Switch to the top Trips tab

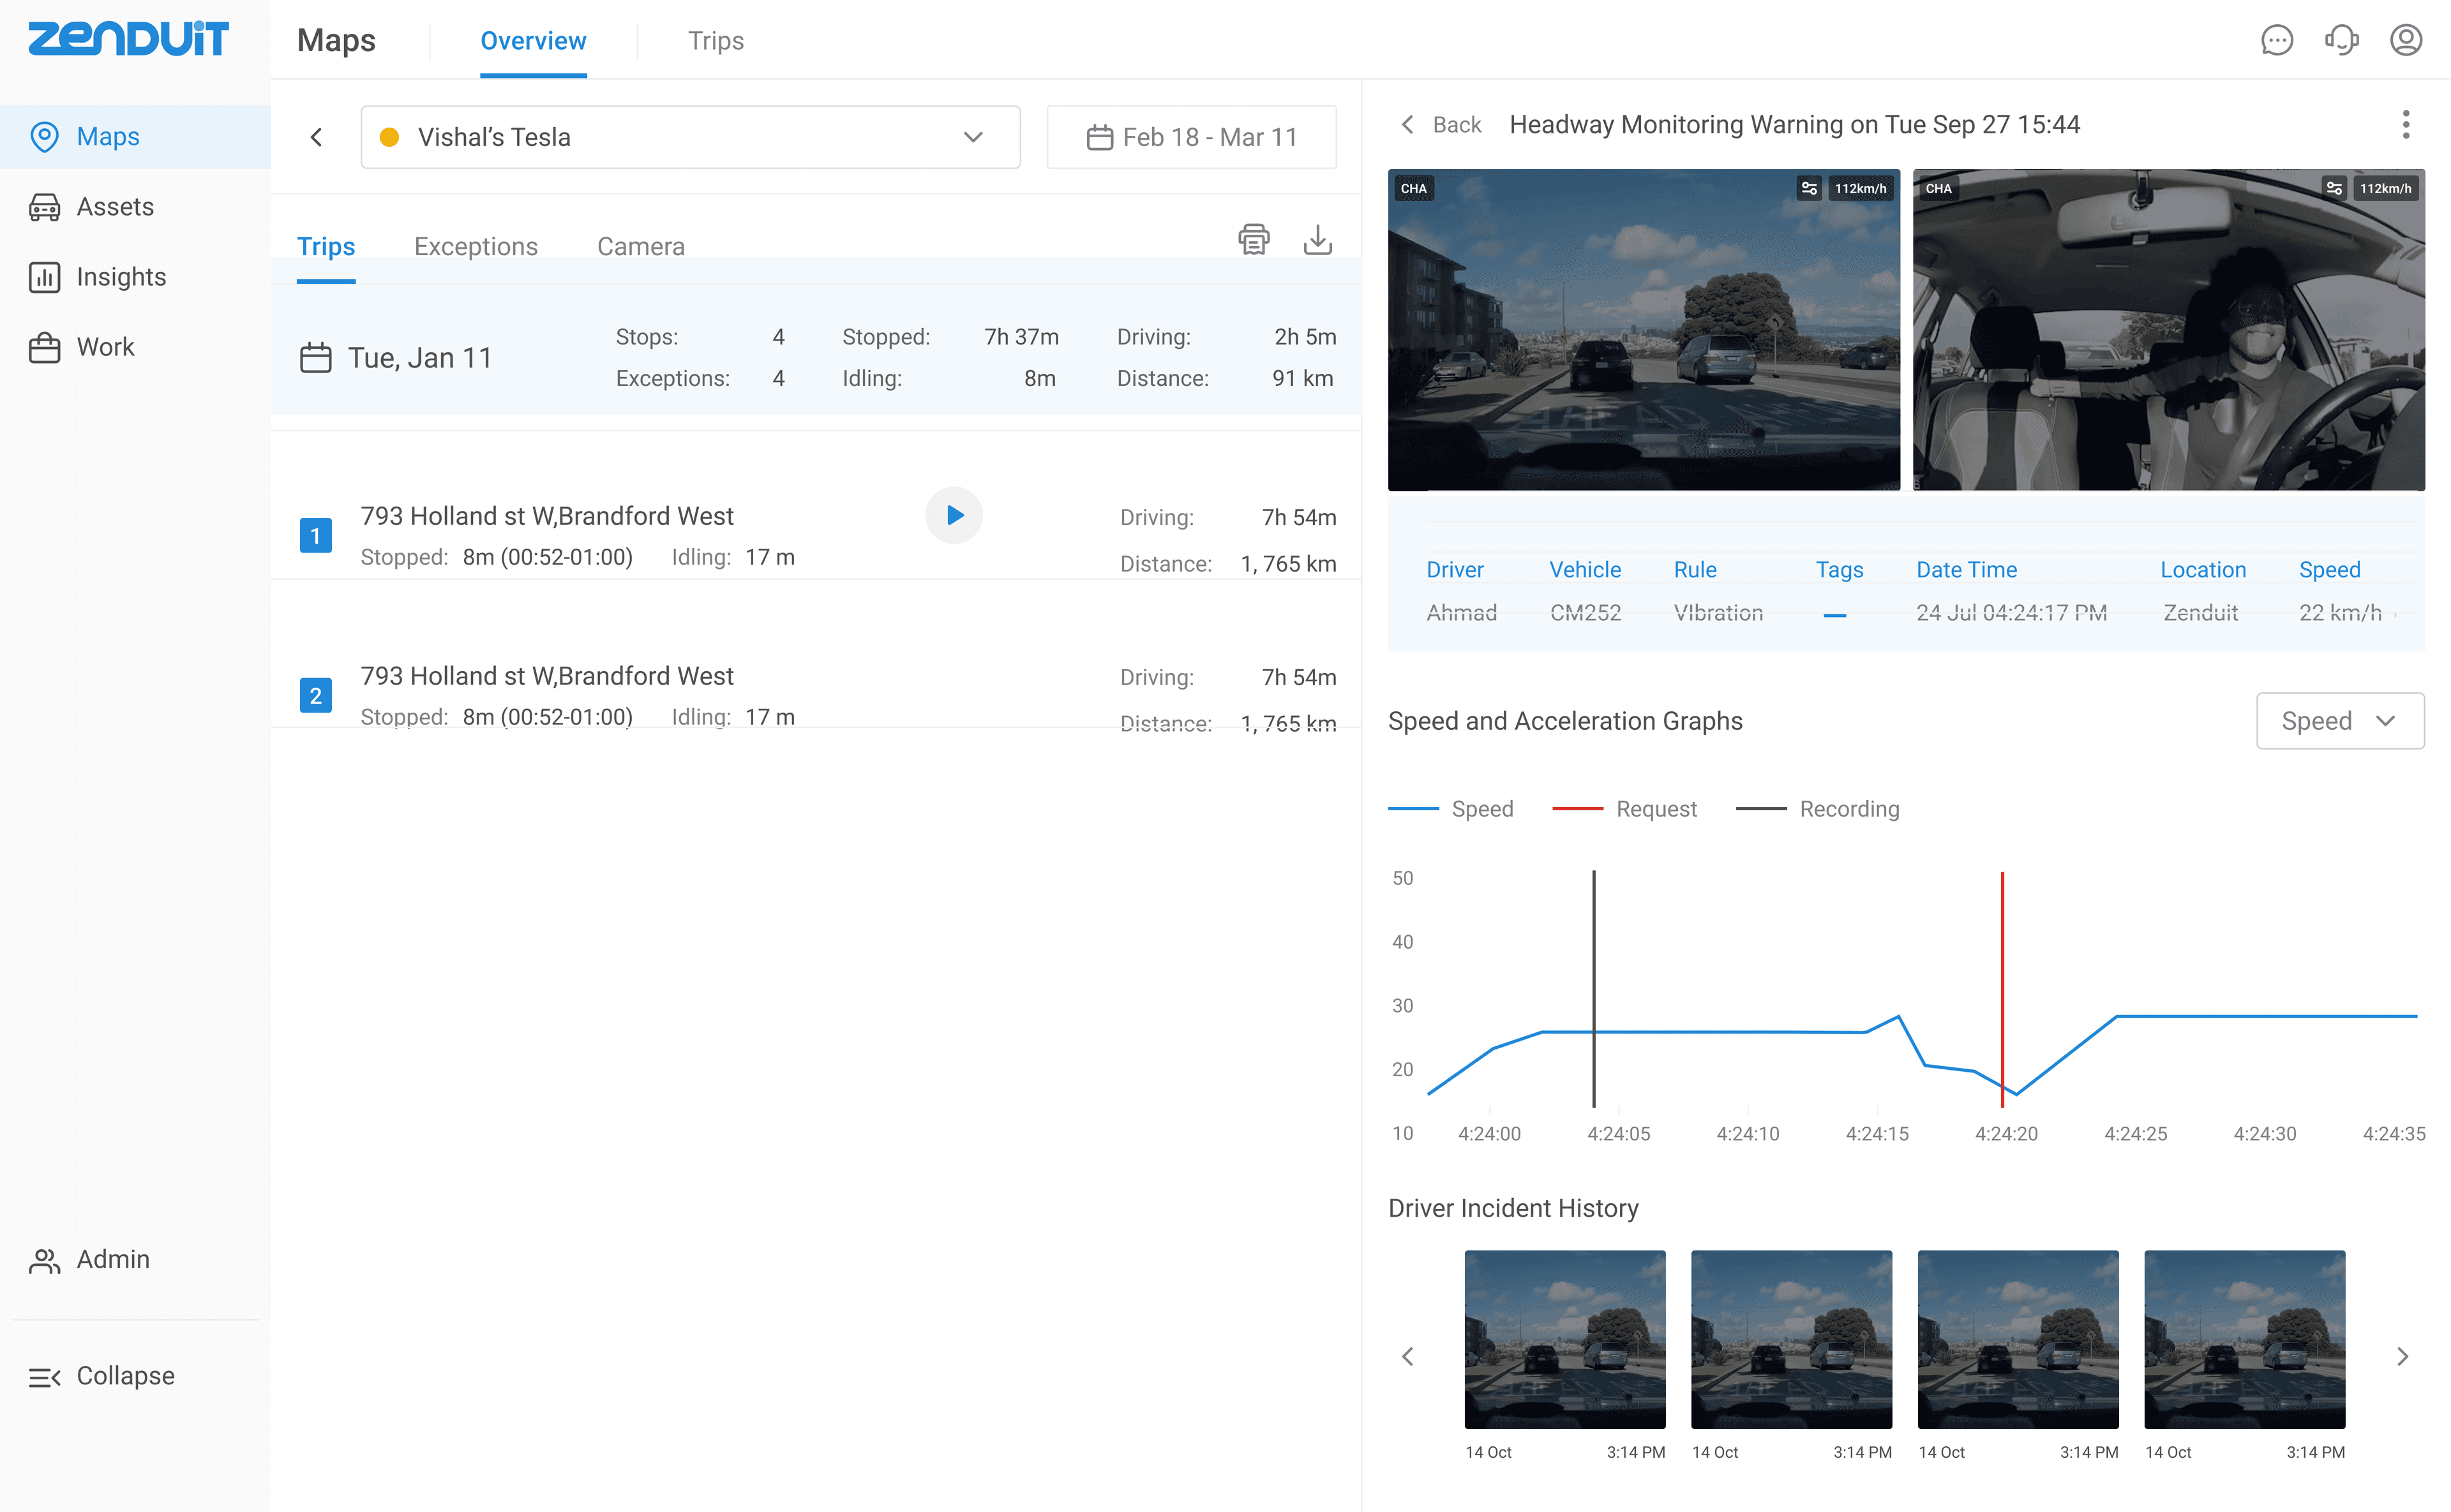[x=716, y=41]
